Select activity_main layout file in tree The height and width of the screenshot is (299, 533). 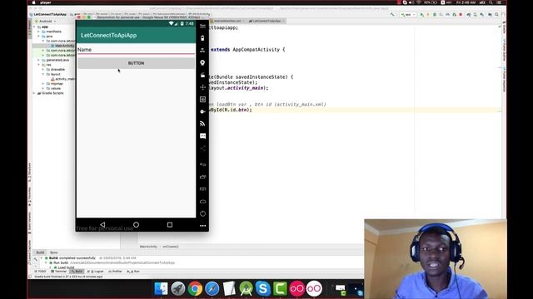point(63,79)
